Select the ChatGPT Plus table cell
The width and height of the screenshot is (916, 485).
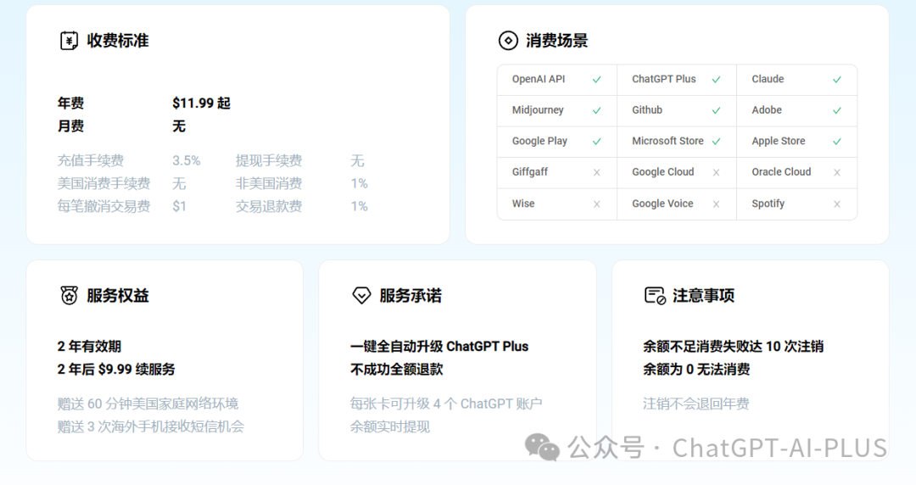(x=676, y=80)
